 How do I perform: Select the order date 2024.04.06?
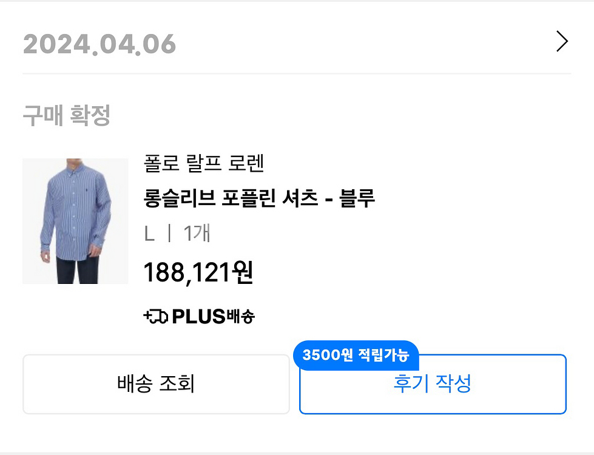(100, 44)
